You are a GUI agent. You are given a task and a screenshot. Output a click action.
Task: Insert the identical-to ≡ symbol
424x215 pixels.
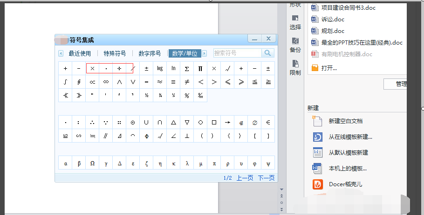point(173,82)
